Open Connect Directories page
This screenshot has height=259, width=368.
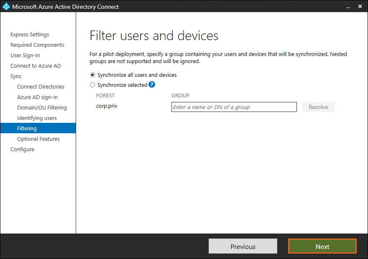click(x=41, y=87)
